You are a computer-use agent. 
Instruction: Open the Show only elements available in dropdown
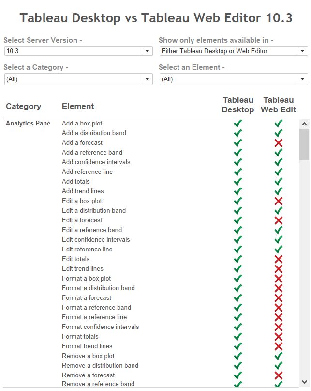click(234, 51)
